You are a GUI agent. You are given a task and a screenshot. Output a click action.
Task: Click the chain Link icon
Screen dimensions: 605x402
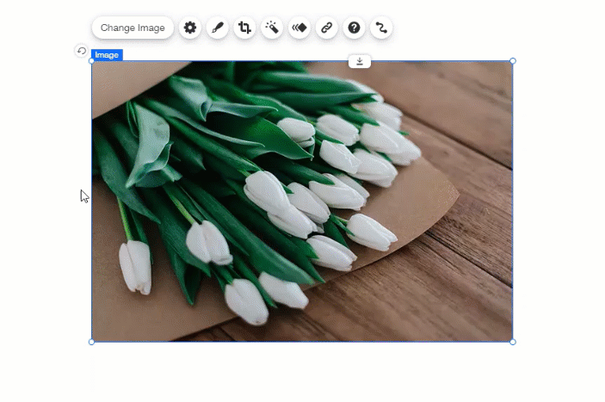coord(326,28)
